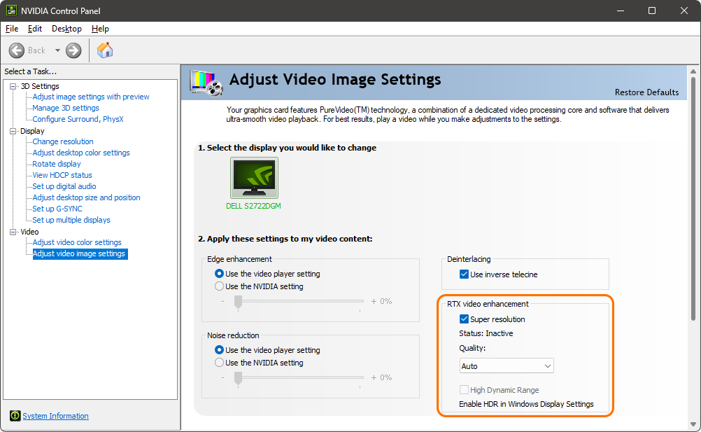Click the video settings header icon
Image resolution: width=701 pixels, height=432 pixels.
[x=206, y=83]
